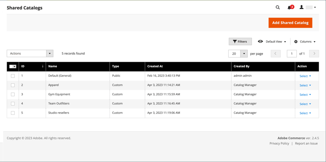Open the Report an Issue link
Viewport: 326px width, 162px height.
(306, 143)
